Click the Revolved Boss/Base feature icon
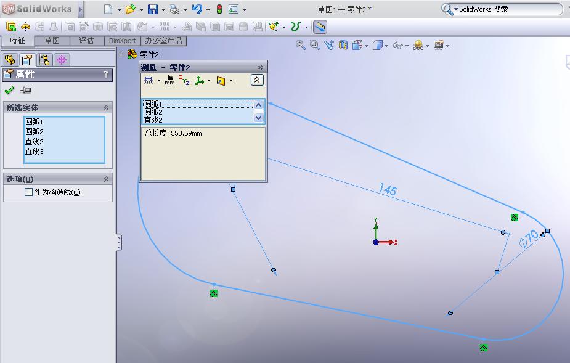This screenshot has height=363, width=570. 25,27
